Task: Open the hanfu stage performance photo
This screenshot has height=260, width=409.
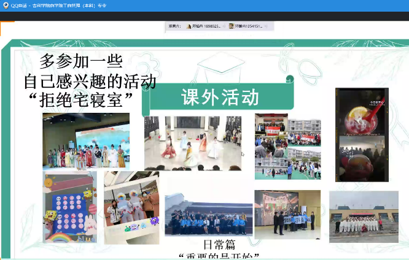Action: (x=86, y=141)
